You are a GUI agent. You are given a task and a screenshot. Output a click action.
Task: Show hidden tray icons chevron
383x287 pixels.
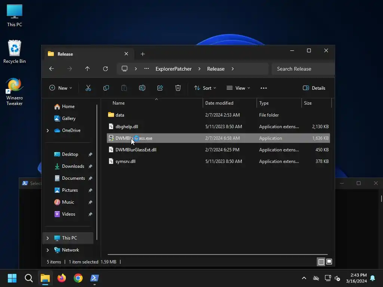(x=304, y=278)
